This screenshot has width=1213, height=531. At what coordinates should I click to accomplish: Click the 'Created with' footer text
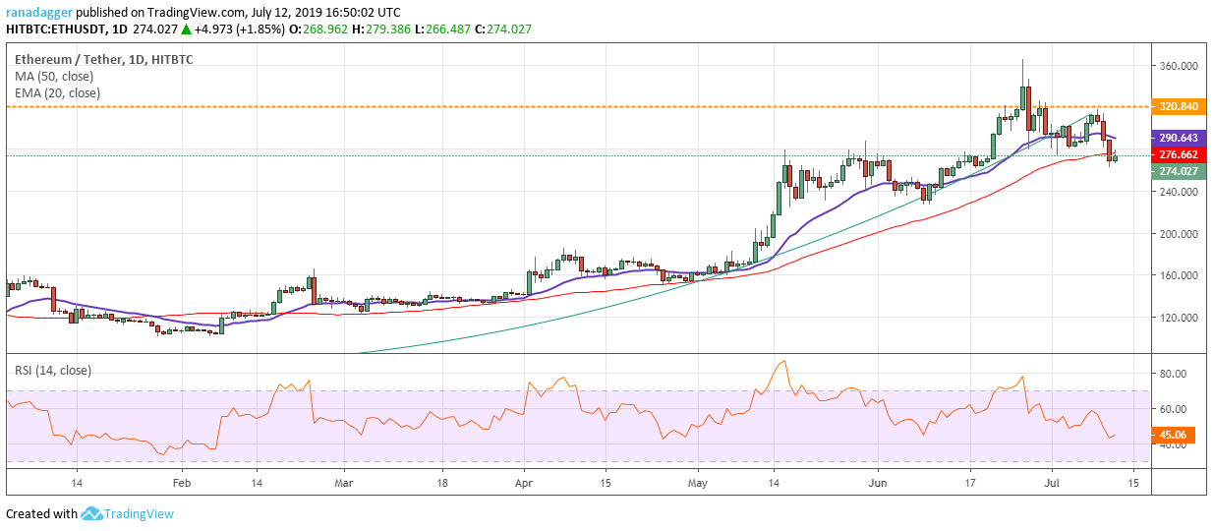pyautogui.click(x=41, y=513)
